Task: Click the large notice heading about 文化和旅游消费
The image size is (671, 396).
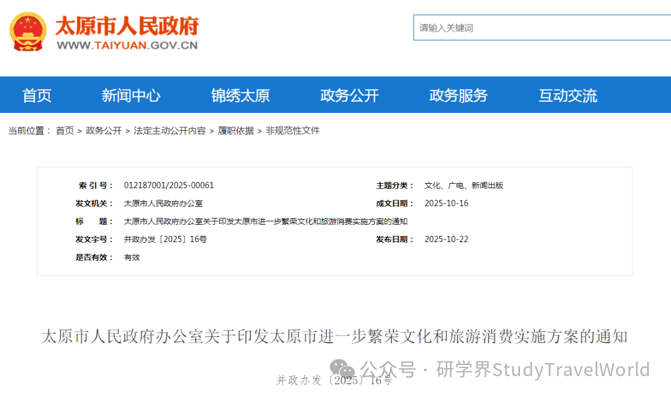Action: click(335, 336)
